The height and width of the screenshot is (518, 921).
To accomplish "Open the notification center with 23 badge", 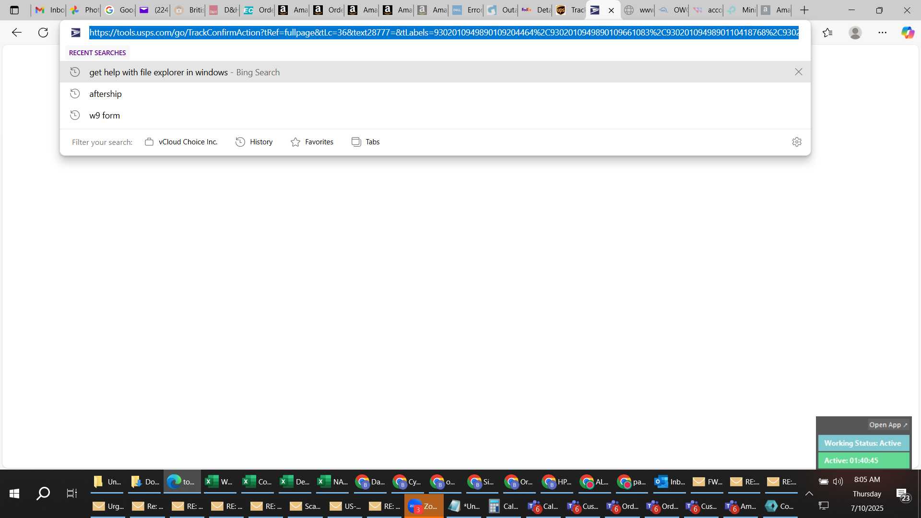I will [903, 494].
